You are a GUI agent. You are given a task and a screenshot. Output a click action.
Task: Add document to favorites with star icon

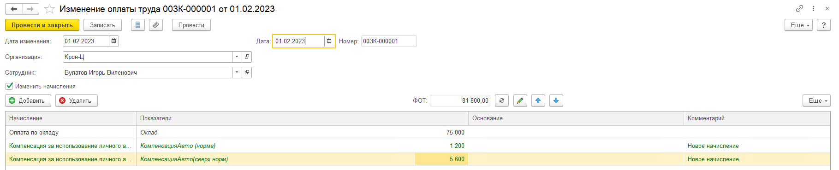tap(50, 9)
